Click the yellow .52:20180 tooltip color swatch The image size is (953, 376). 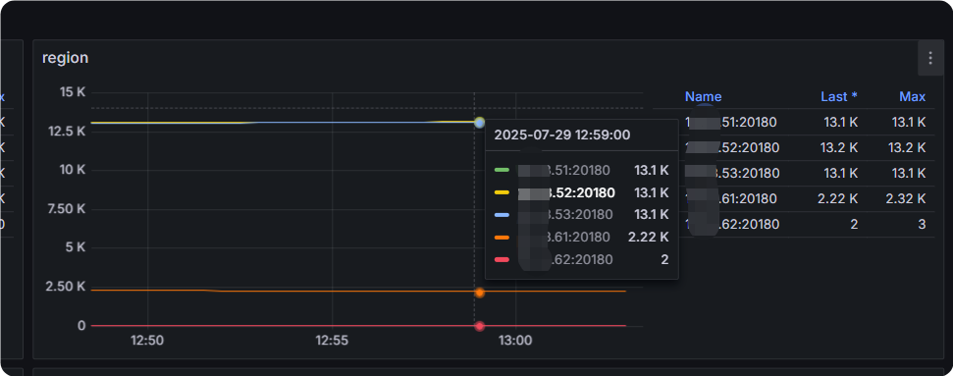(x=502, y=192)
